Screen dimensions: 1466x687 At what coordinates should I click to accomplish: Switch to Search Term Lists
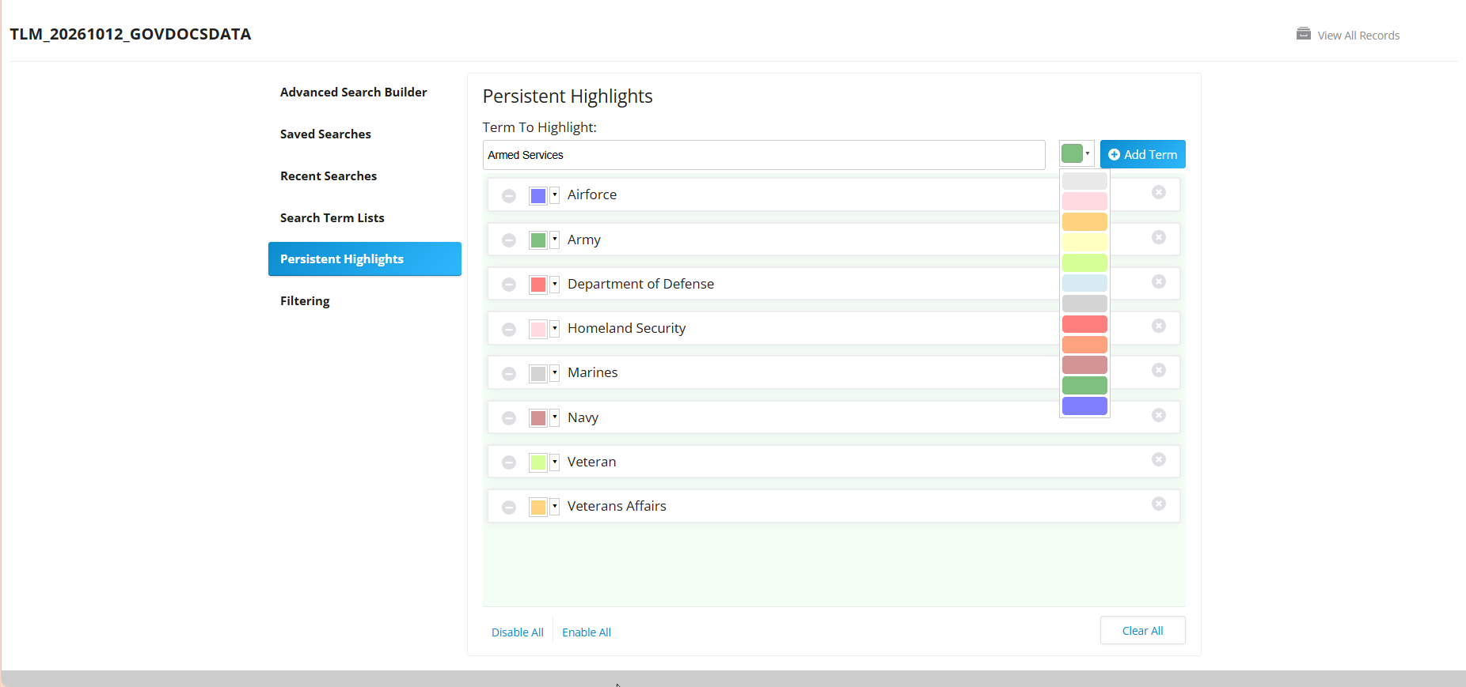point(332,218)
